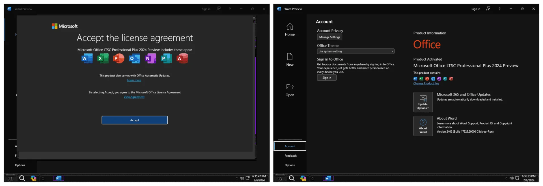Image resolution: width=543 pixels, height=186 pixels.
Task: Click the small Publisher icon under This product contains
Action: (445, 79)
